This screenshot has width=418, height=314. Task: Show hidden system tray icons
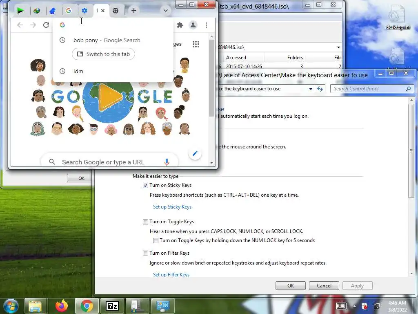355,306
